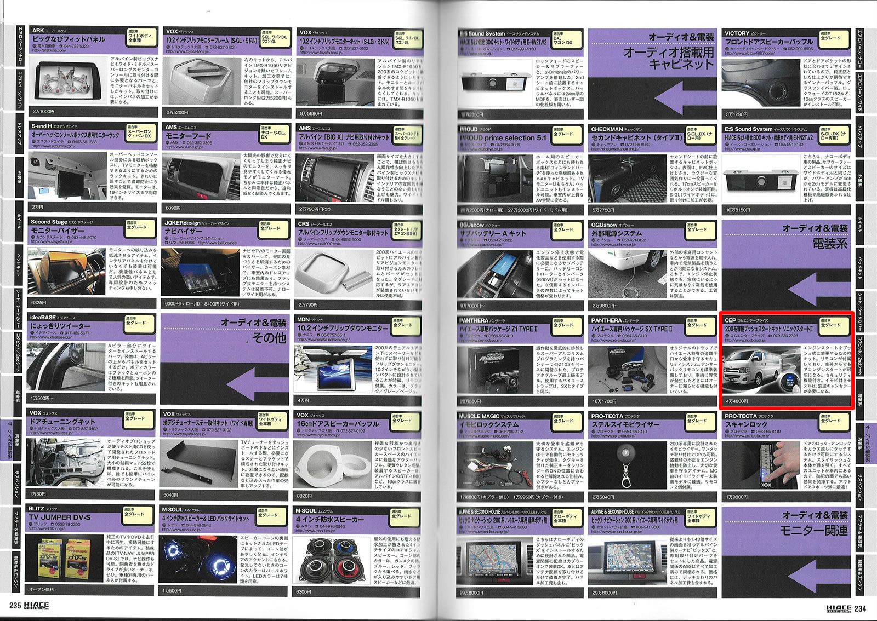This screenshot has width=877, height=621.
Task: Click the HIACE logo beside page 235
Action: (x=37, y=607)
